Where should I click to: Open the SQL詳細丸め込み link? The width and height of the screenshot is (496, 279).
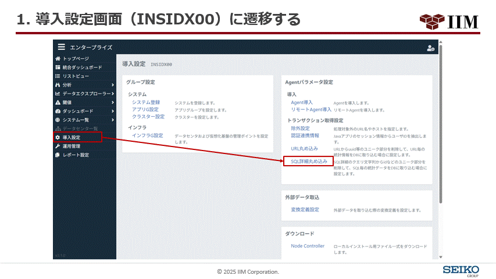tap(309, 161)
